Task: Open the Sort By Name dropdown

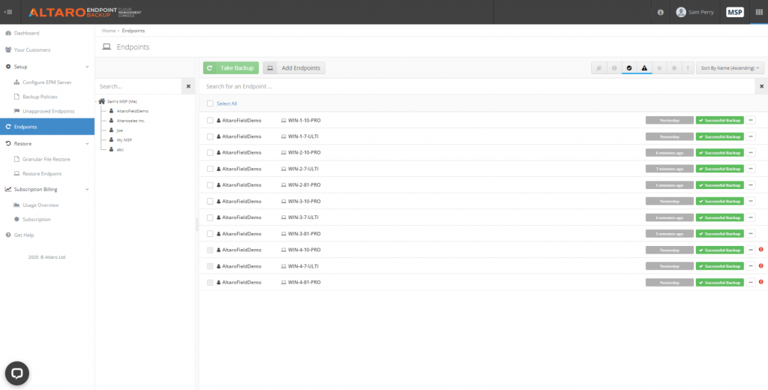Action: point(729,68)
